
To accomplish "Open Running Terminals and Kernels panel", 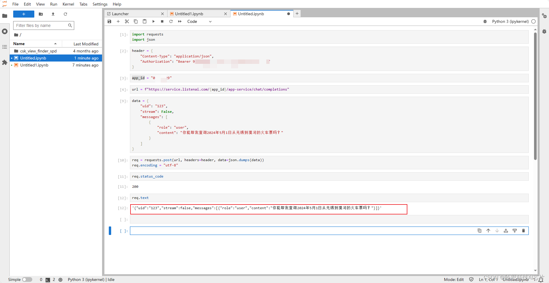I will 5,31.
